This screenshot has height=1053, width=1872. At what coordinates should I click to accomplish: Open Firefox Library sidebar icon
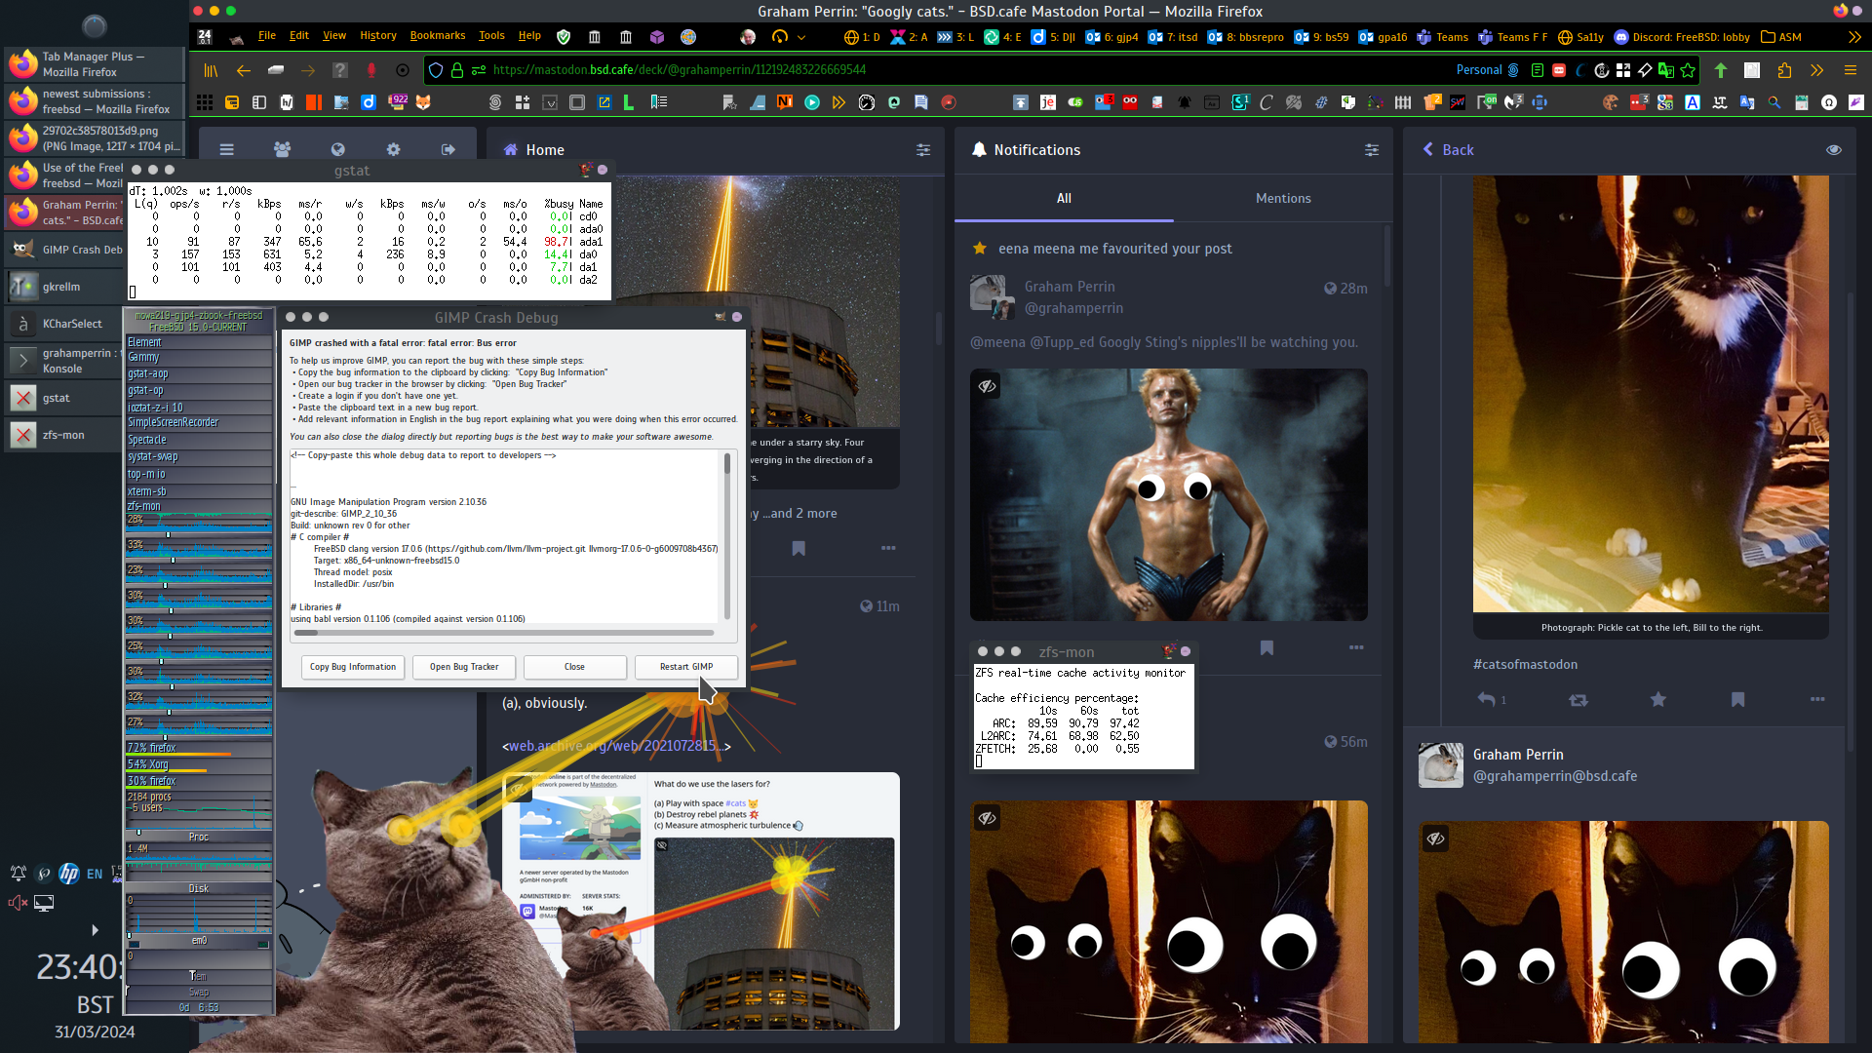(x=211, y=70)
